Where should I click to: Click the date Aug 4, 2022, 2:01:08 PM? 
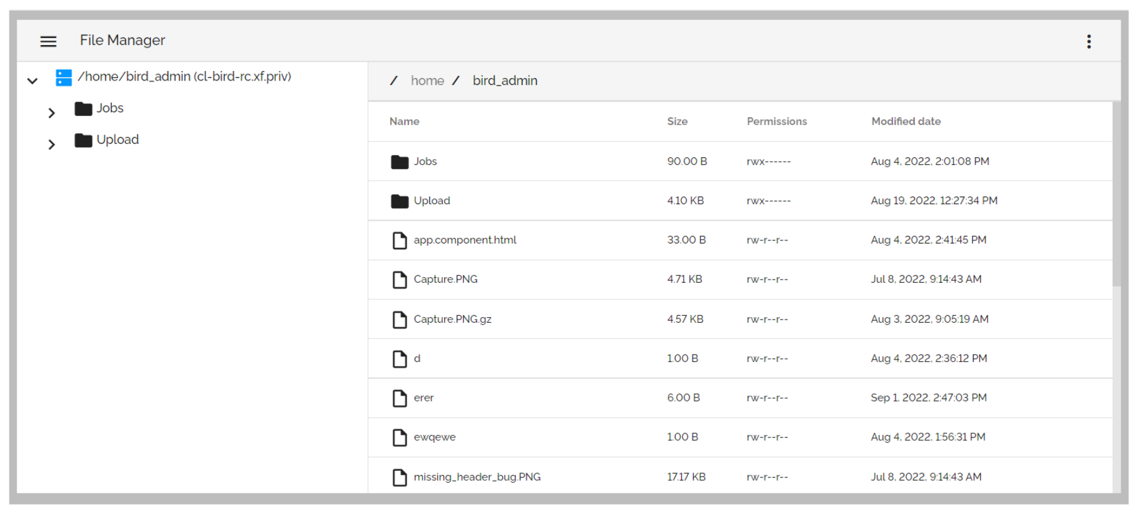pos(930,162)
